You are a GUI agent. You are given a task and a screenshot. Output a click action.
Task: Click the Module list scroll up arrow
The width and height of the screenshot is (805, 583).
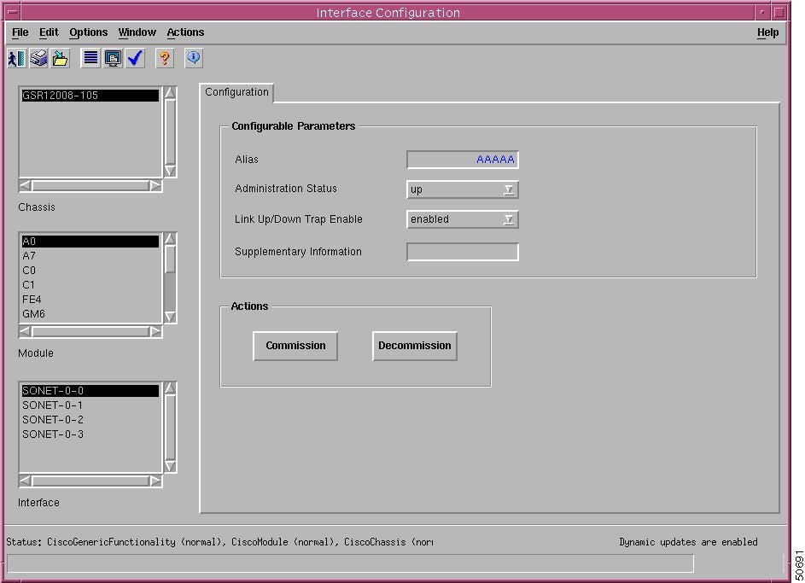(171, 239)
